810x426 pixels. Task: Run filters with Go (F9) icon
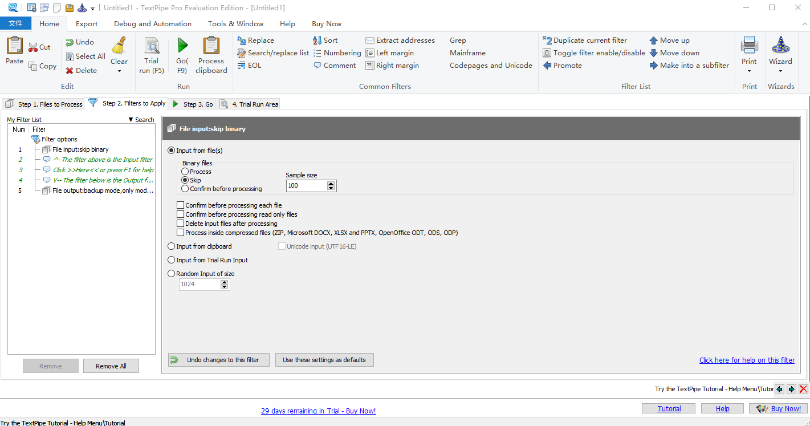(x=182, y=46)
